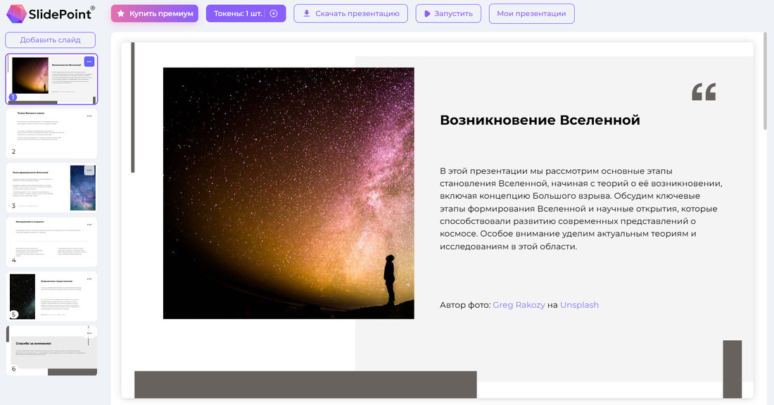Select slide 5 thumbnail with starry image
Screen dimensions: 774x405
point(51,297)
